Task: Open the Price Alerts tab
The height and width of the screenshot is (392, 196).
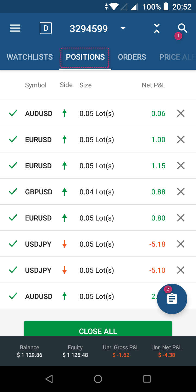Action: [x=176, y=57]
